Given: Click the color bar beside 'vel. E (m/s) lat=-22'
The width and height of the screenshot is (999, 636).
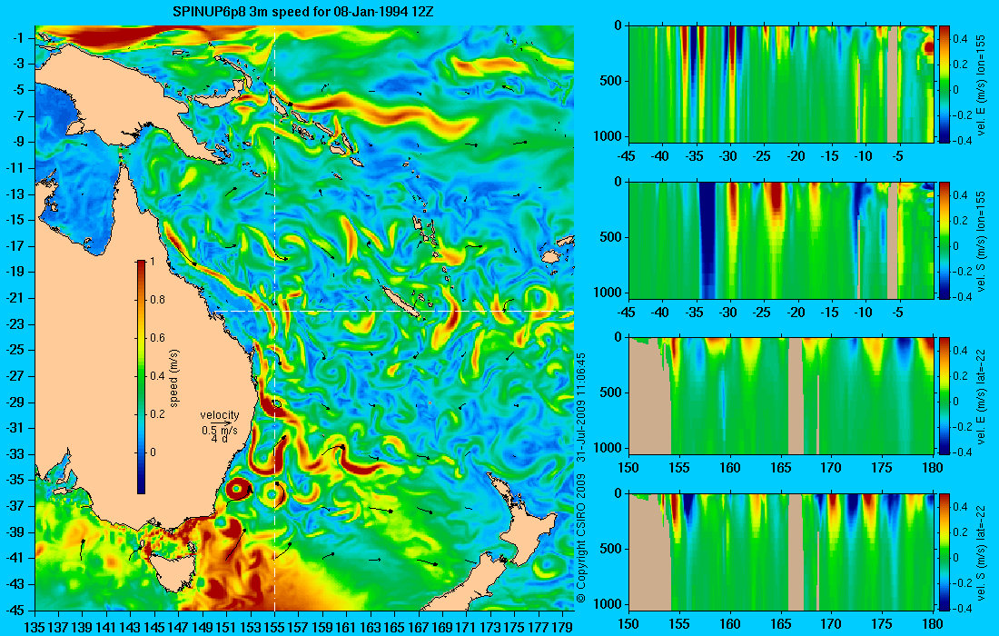Looking at the screenshot, I should [x=944, y=396].
